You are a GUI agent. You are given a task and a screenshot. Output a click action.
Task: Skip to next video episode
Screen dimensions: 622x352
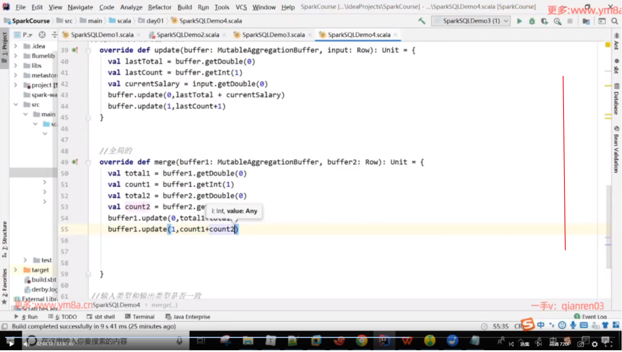click(x=539, y=344)
